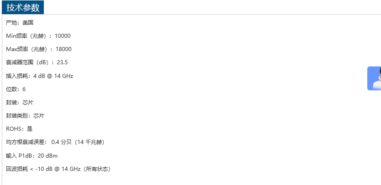
Task: Click the 封装类别：芯片 line
Action: tap(25, 116)
